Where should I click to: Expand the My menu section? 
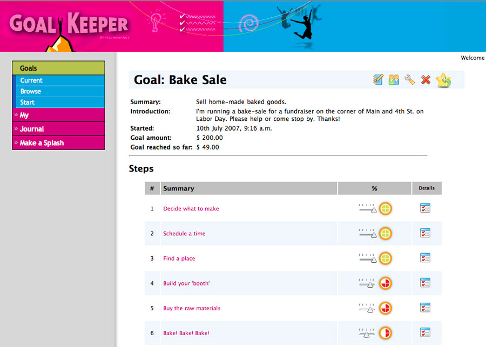coord(24,115)
